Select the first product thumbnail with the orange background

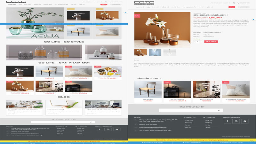[x=140, y=52]
